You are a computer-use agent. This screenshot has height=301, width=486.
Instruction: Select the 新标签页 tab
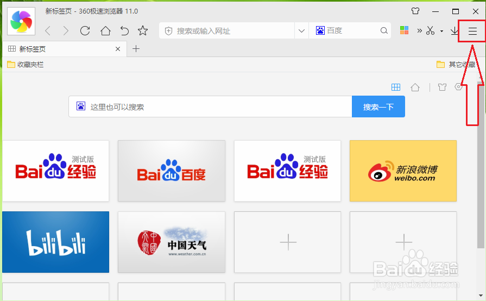[65, 49]
